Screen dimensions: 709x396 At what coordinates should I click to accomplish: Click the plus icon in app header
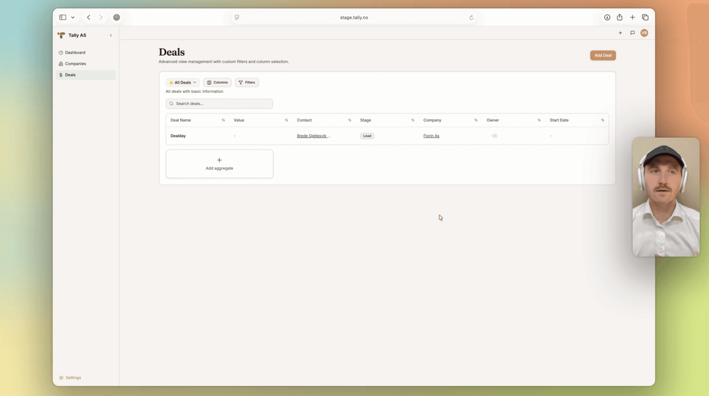[620, 33]
